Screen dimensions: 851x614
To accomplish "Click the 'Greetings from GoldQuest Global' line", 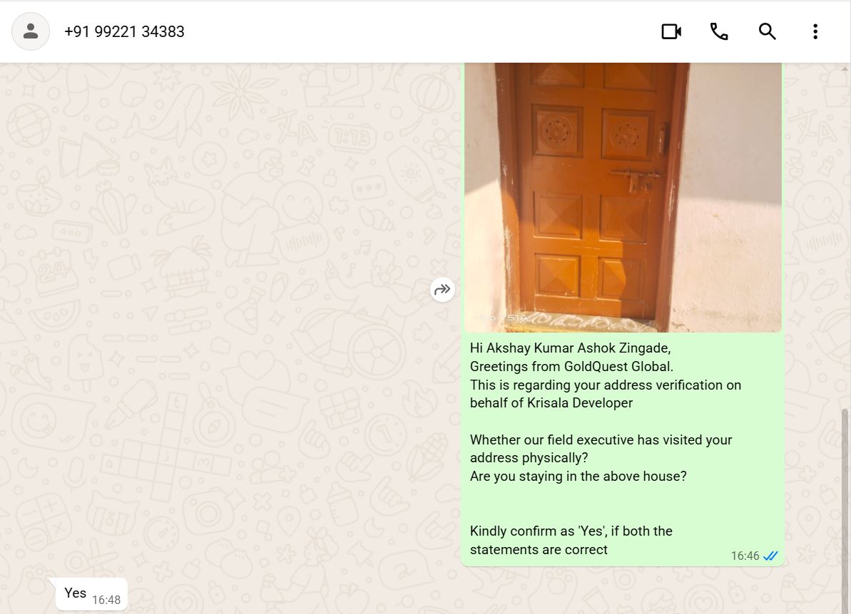I will point(571,366).
